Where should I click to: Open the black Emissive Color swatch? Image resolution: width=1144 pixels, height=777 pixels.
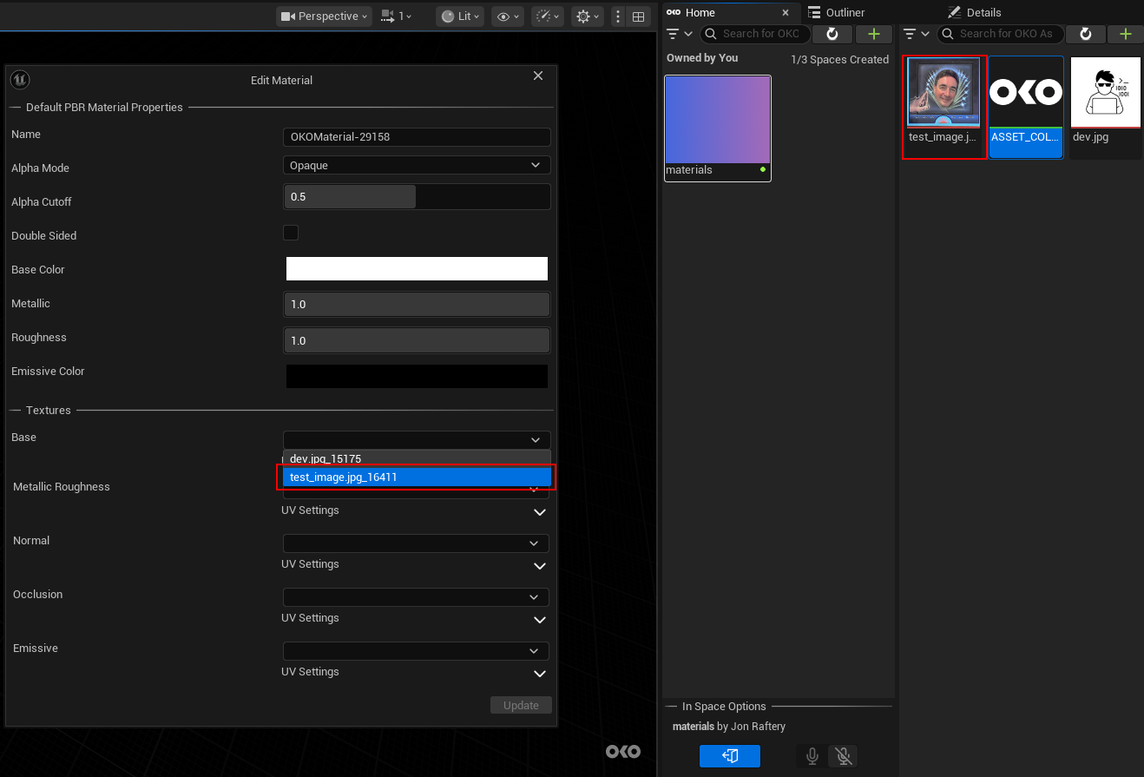417,376
